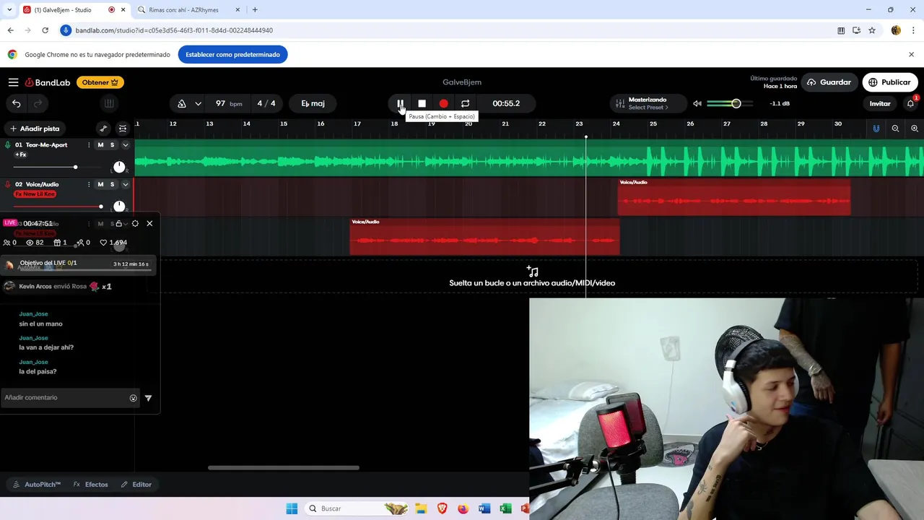Open AutoPitch panel

point(37,485)
